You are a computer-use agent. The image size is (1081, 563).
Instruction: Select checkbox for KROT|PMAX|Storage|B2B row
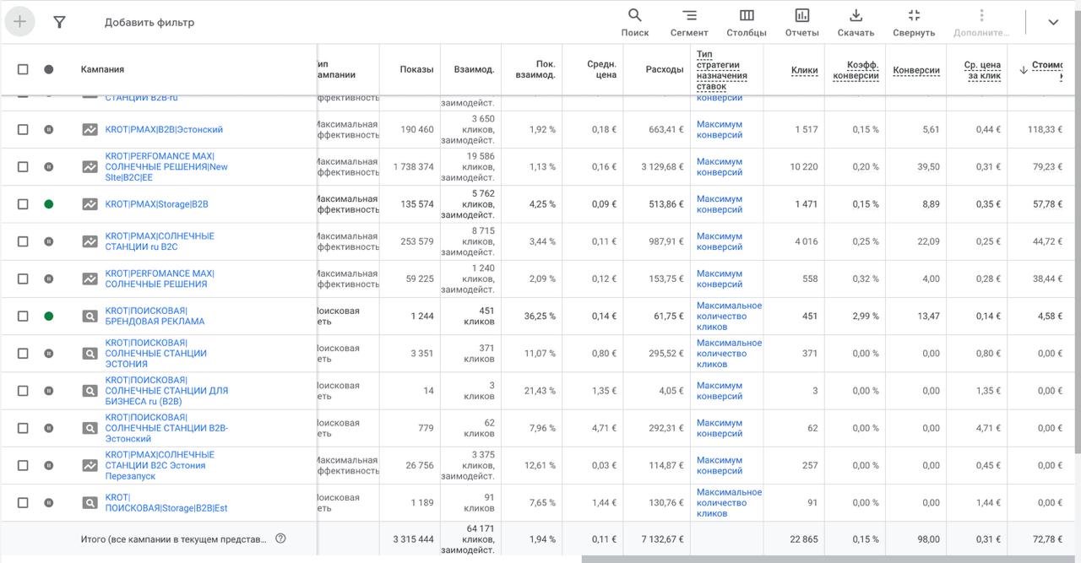(23, 204)
